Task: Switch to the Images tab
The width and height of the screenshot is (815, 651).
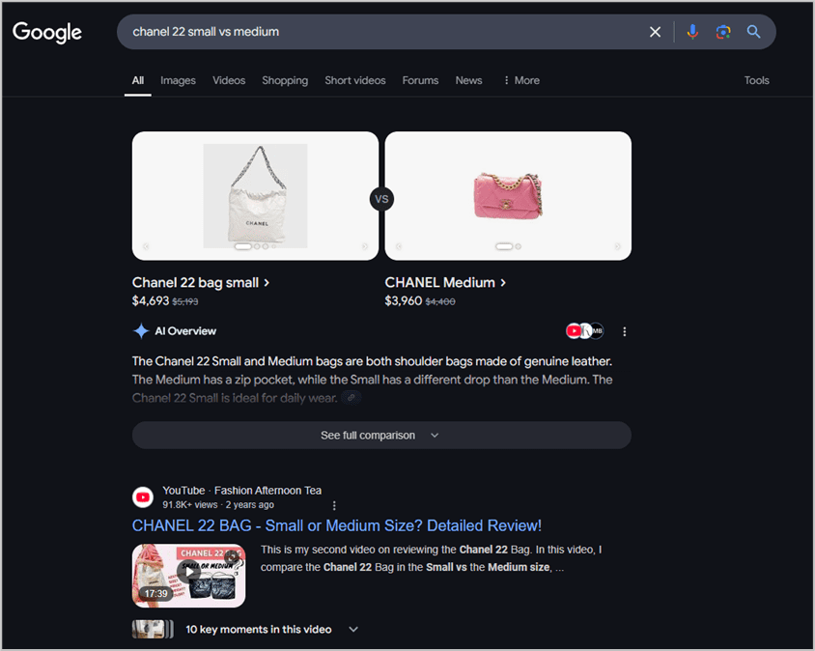Action: tap(178, 80)
